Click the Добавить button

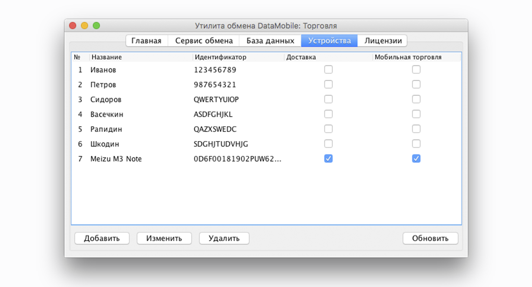(x=102, y=238)
